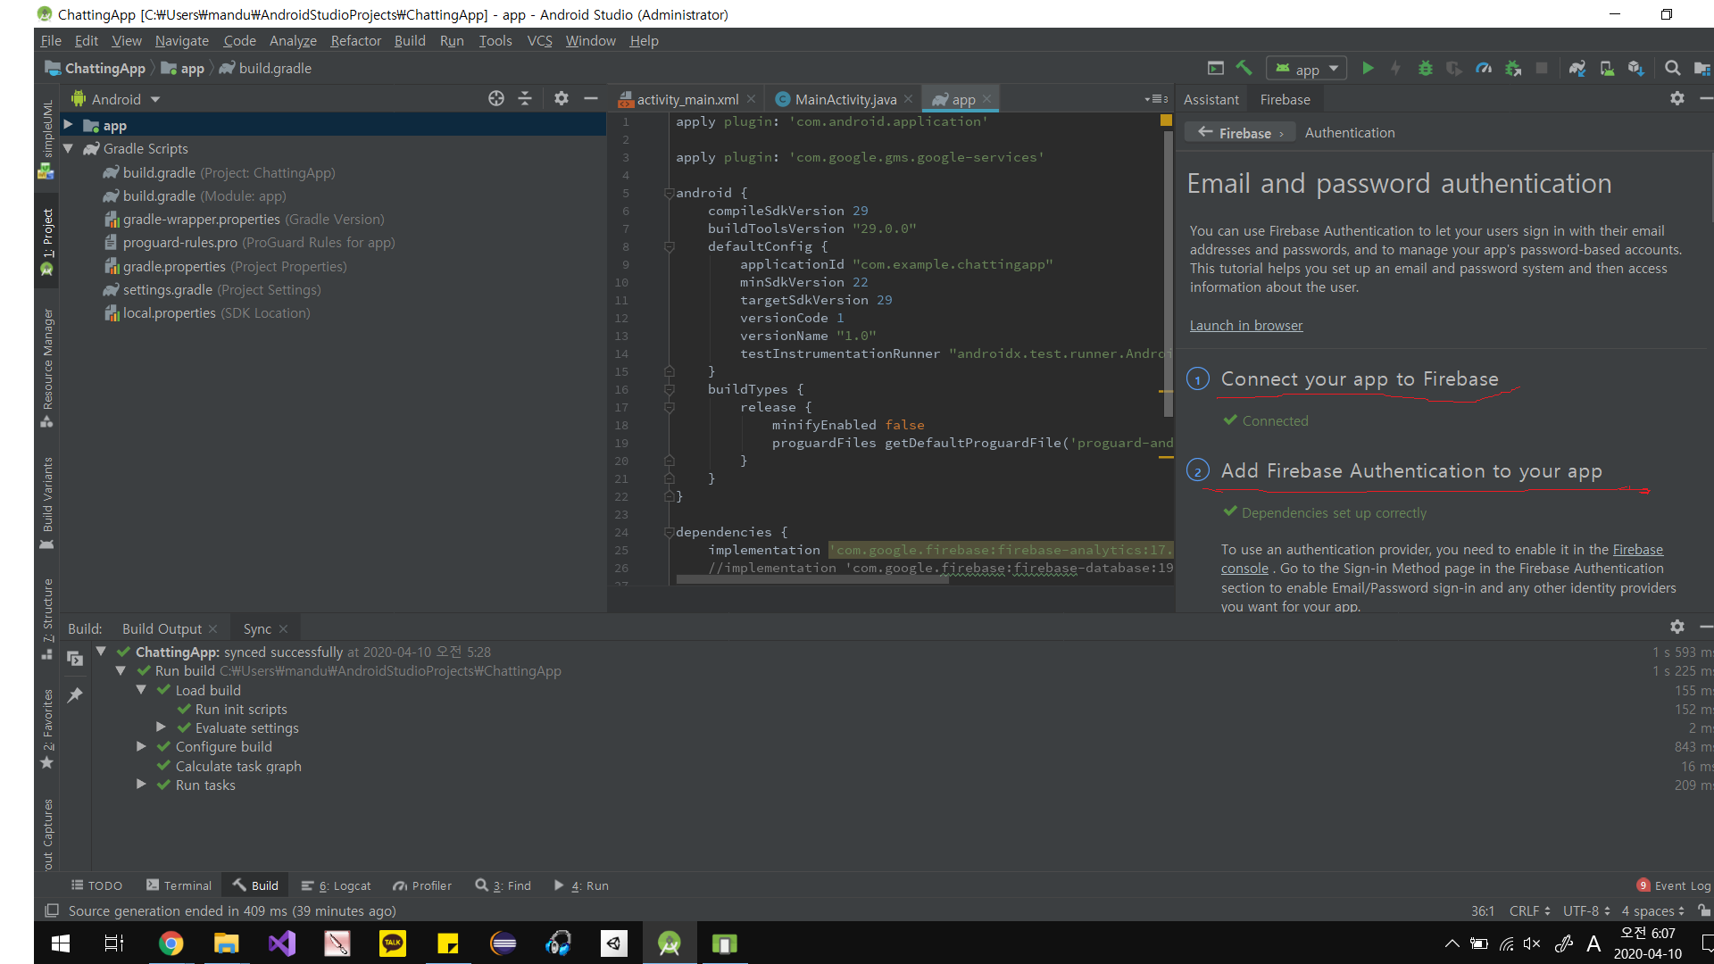1714x964 pixels.
Task: Click the editor vertical scrollbar
Action: coord(1168,273)
